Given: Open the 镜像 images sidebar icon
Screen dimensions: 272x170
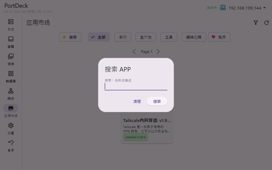Looking at the screenshot, I should pyautogui.click(x=11, y=56).
